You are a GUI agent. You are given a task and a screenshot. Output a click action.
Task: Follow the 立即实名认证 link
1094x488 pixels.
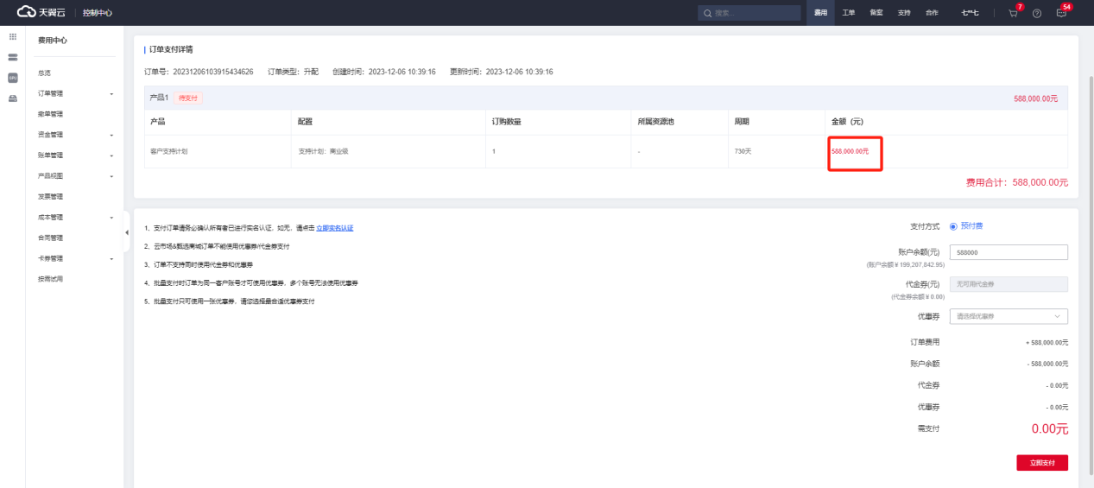point(334,228)
